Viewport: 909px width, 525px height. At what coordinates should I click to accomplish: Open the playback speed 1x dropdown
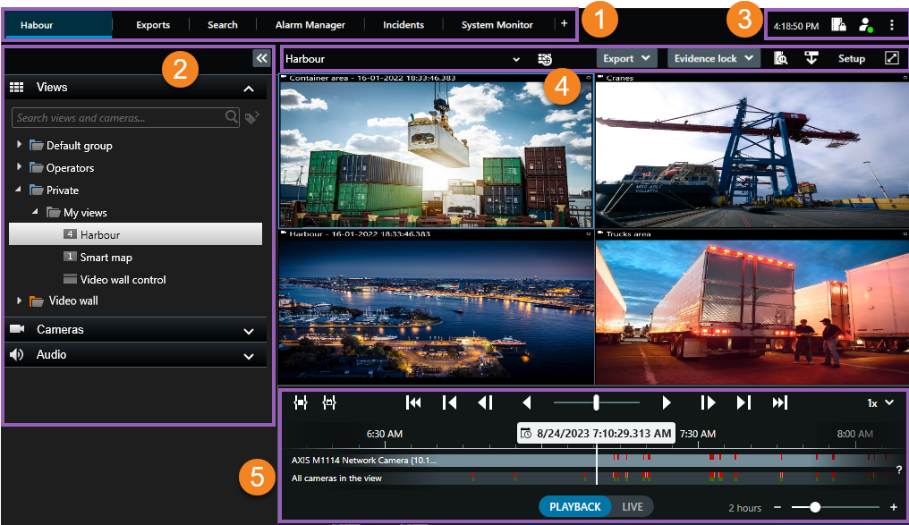[x=880, y=402]
